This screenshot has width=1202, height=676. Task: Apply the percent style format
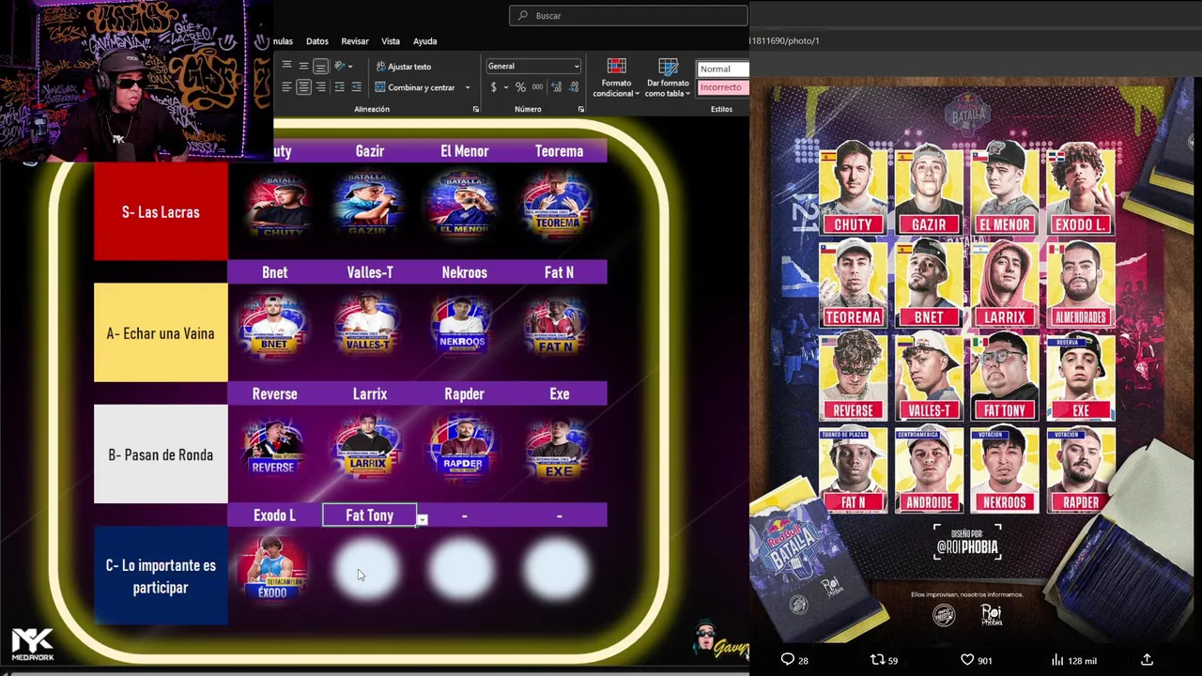(x=520, y=87)
